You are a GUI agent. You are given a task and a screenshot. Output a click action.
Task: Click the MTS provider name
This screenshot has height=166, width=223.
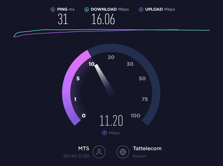(84, 148)
